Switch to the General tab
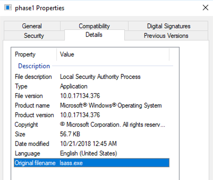 [x=32, y=26]
